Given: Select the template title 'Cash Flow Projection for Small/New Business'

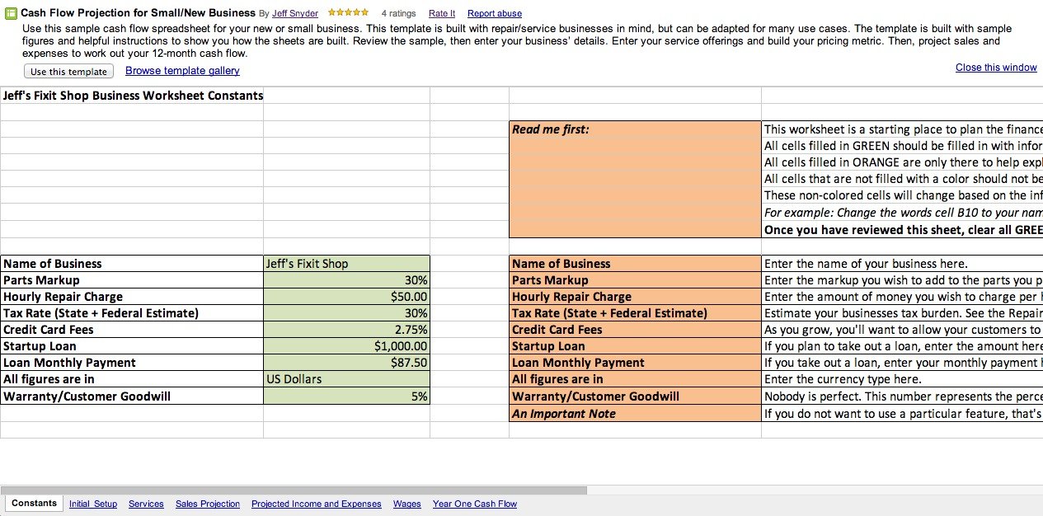Looking at the screenshot, I should (x=138, y=13).
